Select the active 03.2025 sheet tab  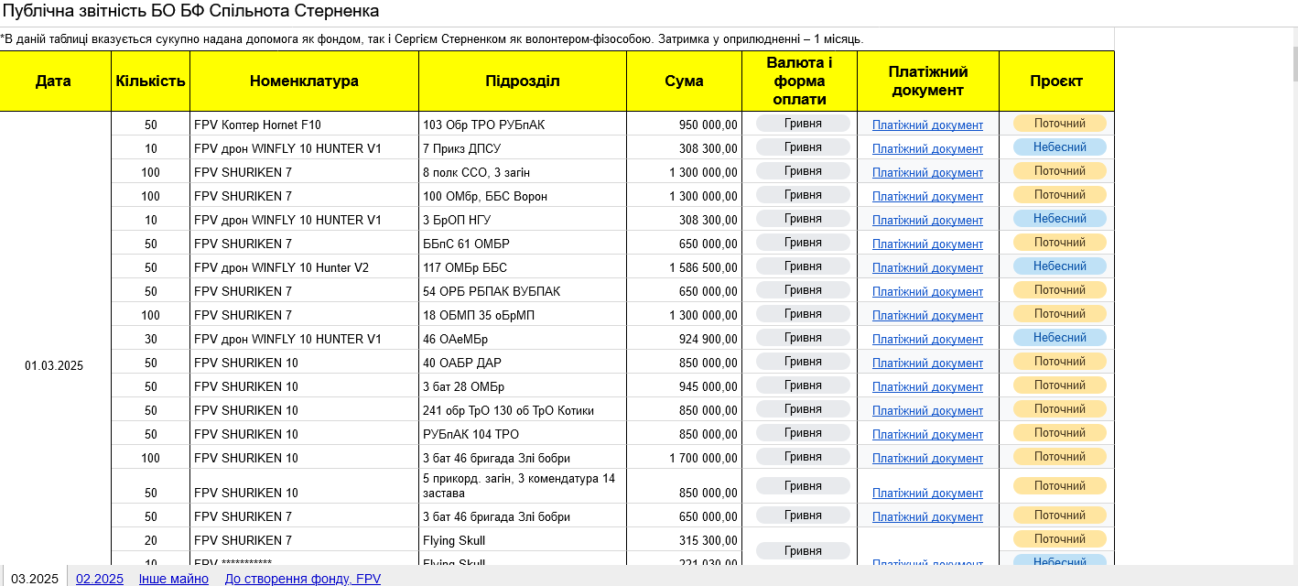click(35, 579)
